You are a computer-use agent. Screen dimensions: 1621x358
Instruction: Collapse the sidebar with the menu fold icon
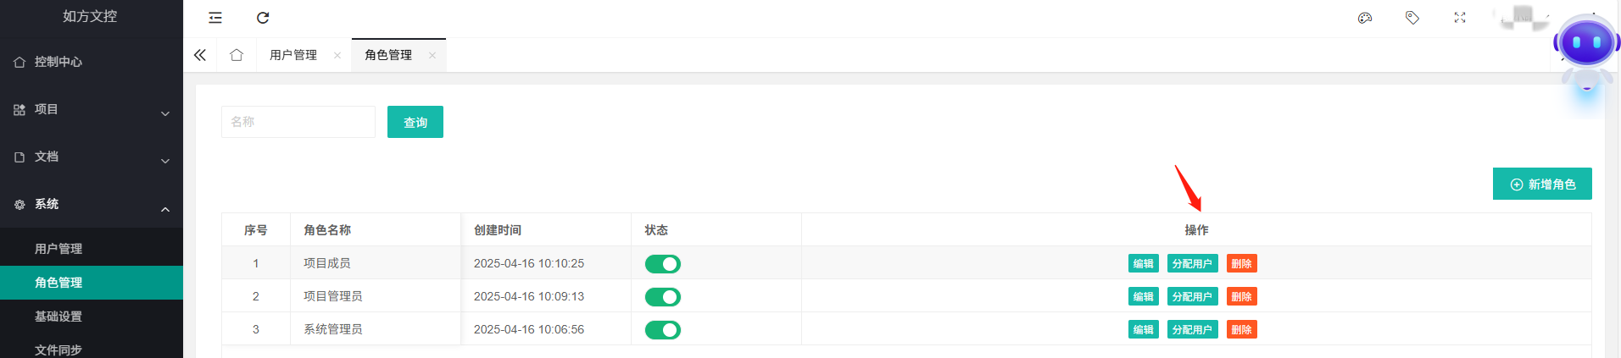(215, 18)
